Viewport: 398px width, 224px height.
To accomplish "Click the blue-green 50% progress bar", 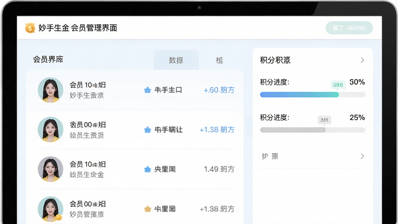I will point(313,95).
